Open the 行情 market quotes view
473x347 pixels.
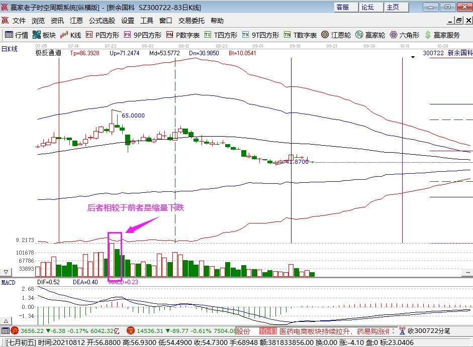[x=17, y=35]
